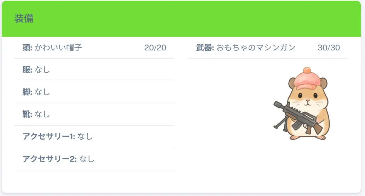The image size is (365, 196).
Task: Select the かわいい帽子 head equipment name
Action: (x=58, y=48)
